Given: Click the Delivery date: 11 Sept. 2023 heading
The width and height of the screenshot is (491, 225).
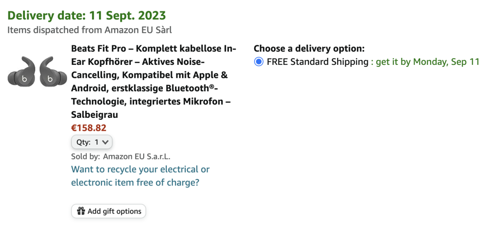Looking at the screenshot, I should [87, 15].
